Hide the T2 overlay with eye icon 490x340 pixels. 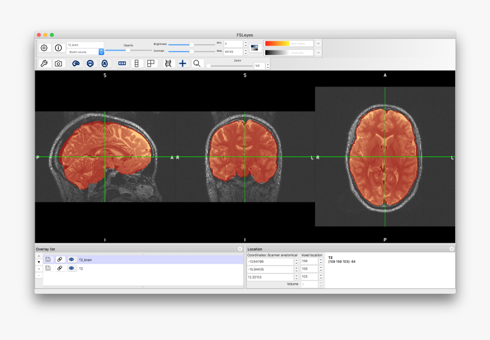72,268
